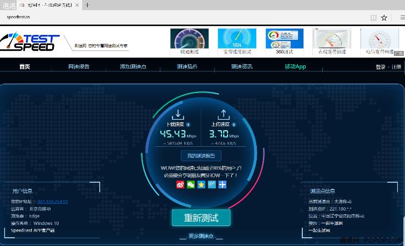Select the open speed test browser tab
The width and height of the screenshot is (405, 246).
(49, 5)
